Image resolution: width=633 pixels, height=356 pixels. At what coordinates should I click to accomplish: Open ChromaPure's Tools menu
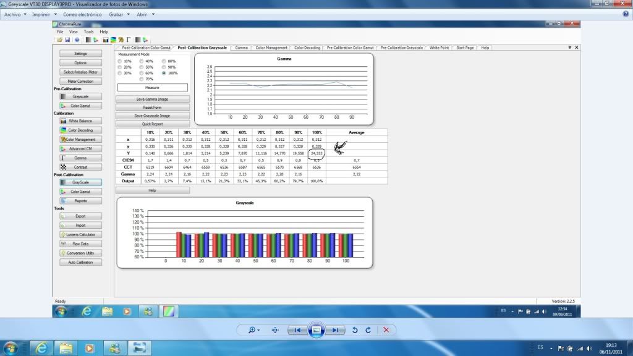click(88, 32)
